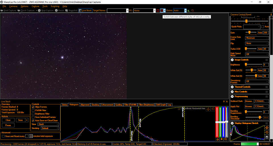This screenshot has height=146, width=273.
Task: Expand the Misc Controls section
Action: click(232, 92)
